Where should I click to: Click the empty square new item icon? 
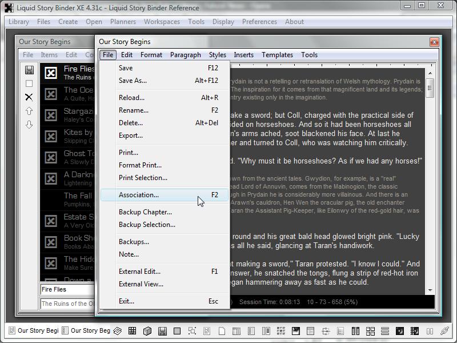point(29,84)
